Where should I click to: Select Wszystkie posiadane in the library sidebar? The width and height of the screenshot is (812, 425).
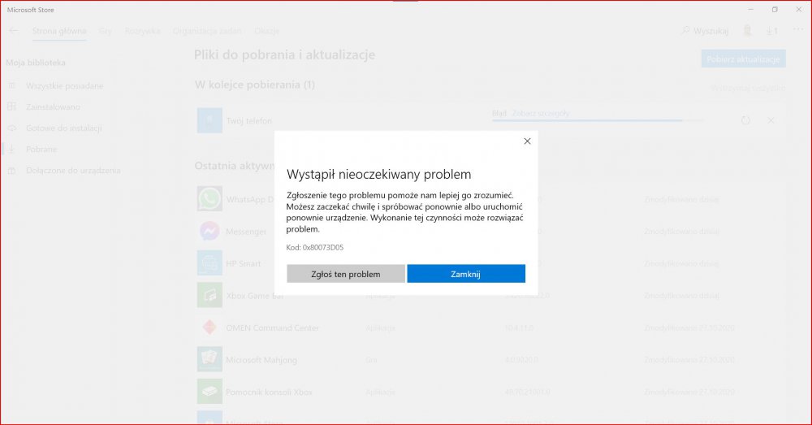[x=63, y=85]
